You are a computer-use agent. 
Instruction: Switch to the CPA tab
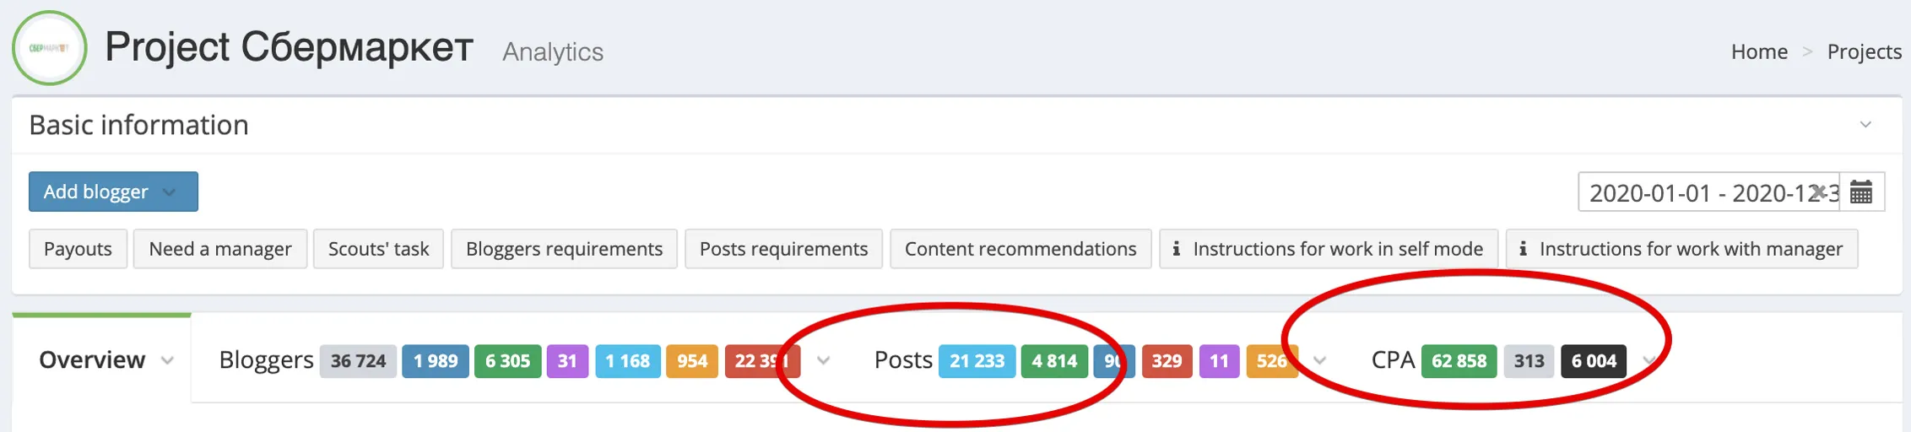click(1393, 360)
